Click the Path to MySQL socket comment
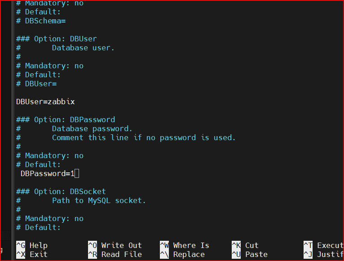The width and height of the screenshot is (344, 261). click(x=99, y=200)
